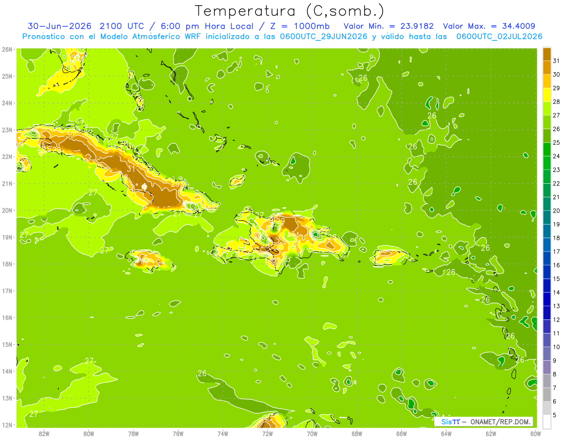This screenshot has width=569, height=440.
Task: Click the legend scale value '15'
Action: 557,279
